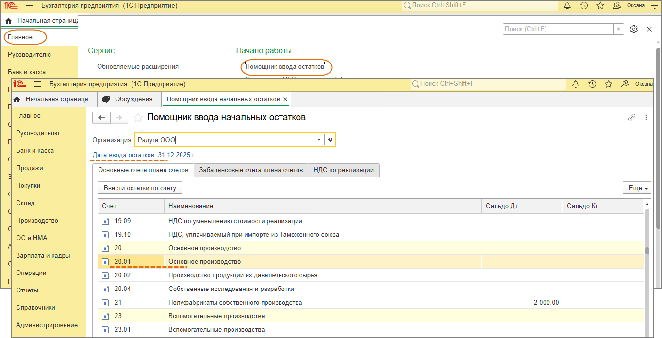Open favorites star in front window title bar
Image resolution: width=662 pixels, height=338 pixels.
609,84
